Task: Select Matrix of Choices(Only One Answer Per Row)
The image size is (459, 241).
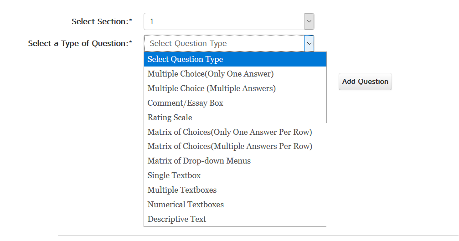Action: point(230,132)
